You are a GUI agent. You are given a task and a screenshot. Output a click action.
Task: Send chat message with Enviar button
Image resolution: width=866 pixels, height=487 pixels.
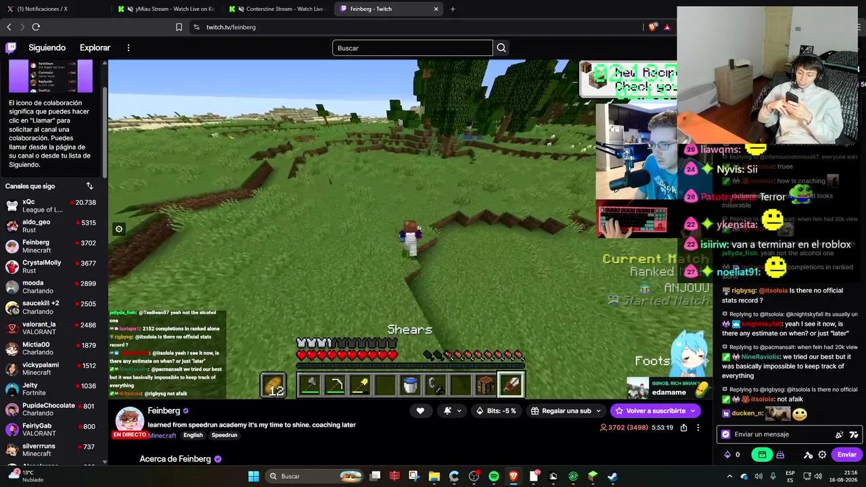click(846, 455)
